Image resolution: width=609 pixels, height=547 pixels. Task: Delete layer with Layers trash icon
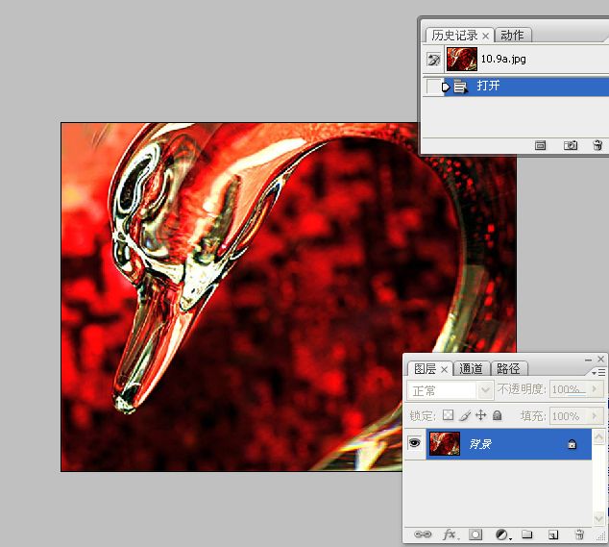point(579,535)
